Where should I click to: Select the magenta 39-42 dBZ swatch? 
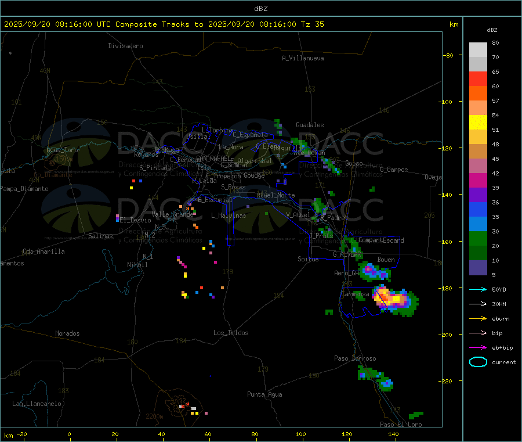click(478, 181)
